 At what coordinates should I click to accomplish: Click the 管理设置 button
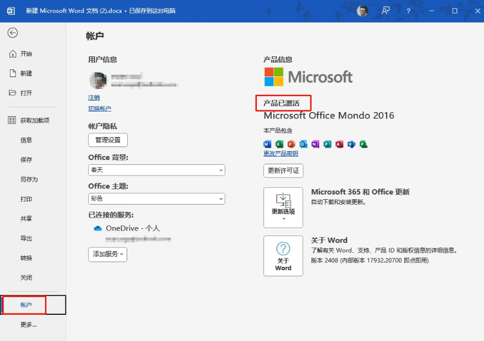click(108, 140)
